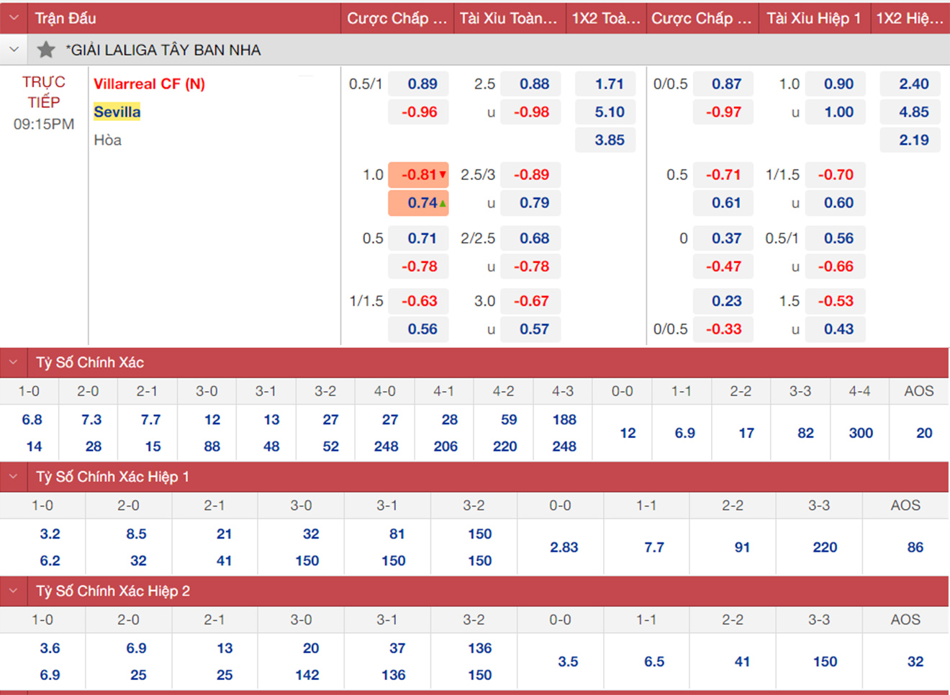The width and height of the screenshot is (950, 695).
Task: Pick 32 AOS odds in second-half scores
Action: [x=915, y=661]
